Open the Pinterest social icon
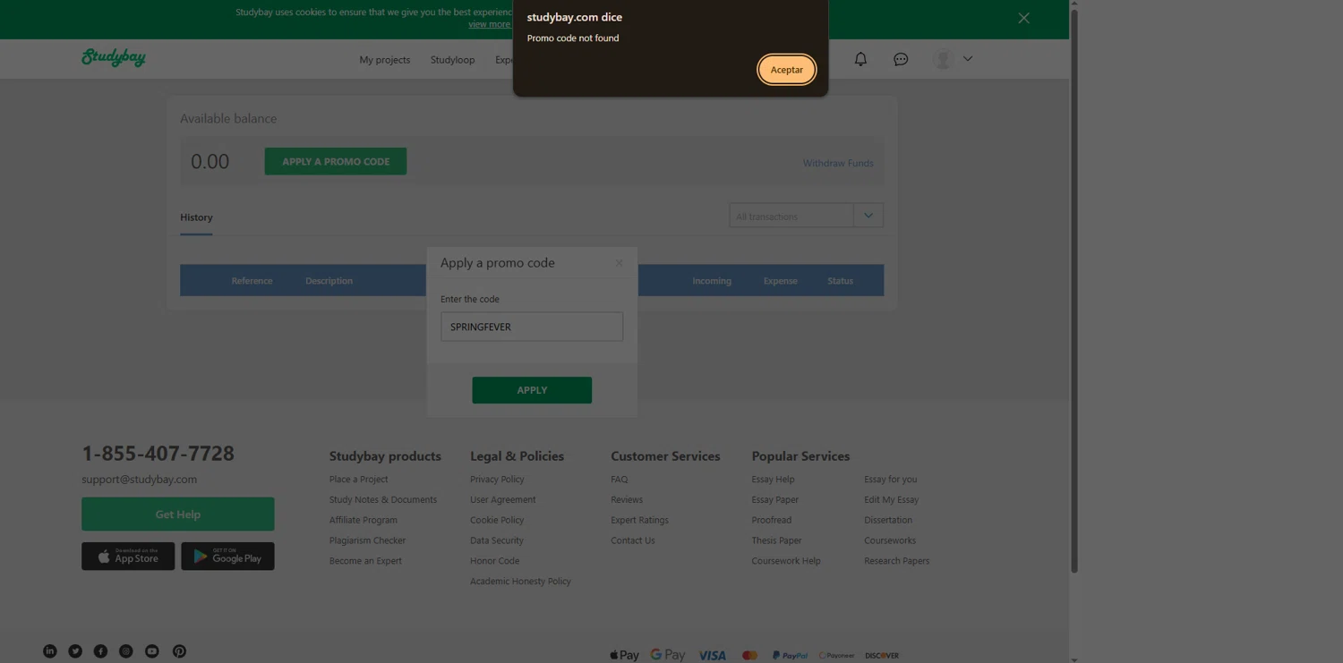Viewport: 1343px width, 663px height. [x=179, y=651]
